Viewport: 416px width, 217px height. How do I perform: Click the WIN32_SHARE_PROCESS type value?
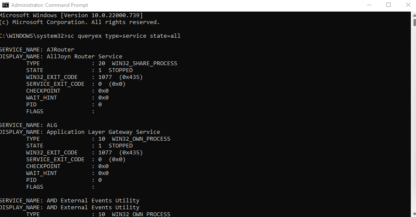(x=144, y=63)
